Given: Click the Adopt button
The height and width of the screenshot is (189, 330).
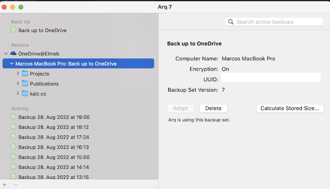Looking at the screenshot, I should [181, 108].
